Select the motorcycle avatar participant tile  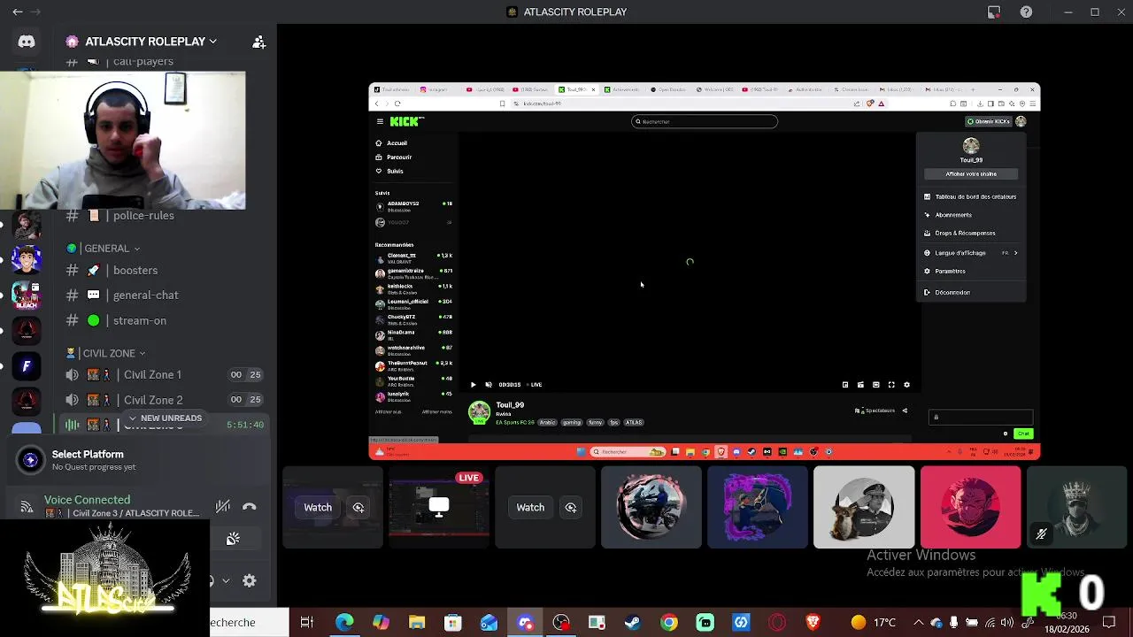[x=651, y=507]
